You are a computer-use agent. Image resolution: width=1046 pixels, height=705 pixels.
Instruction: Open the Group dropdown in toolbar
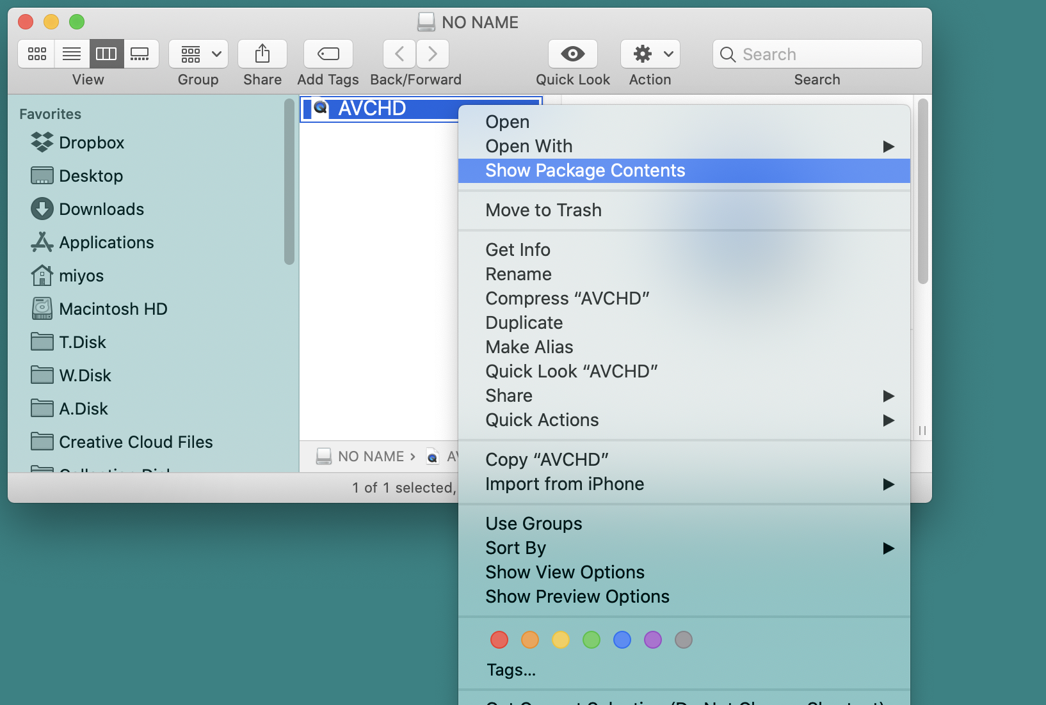click(198, 54)
